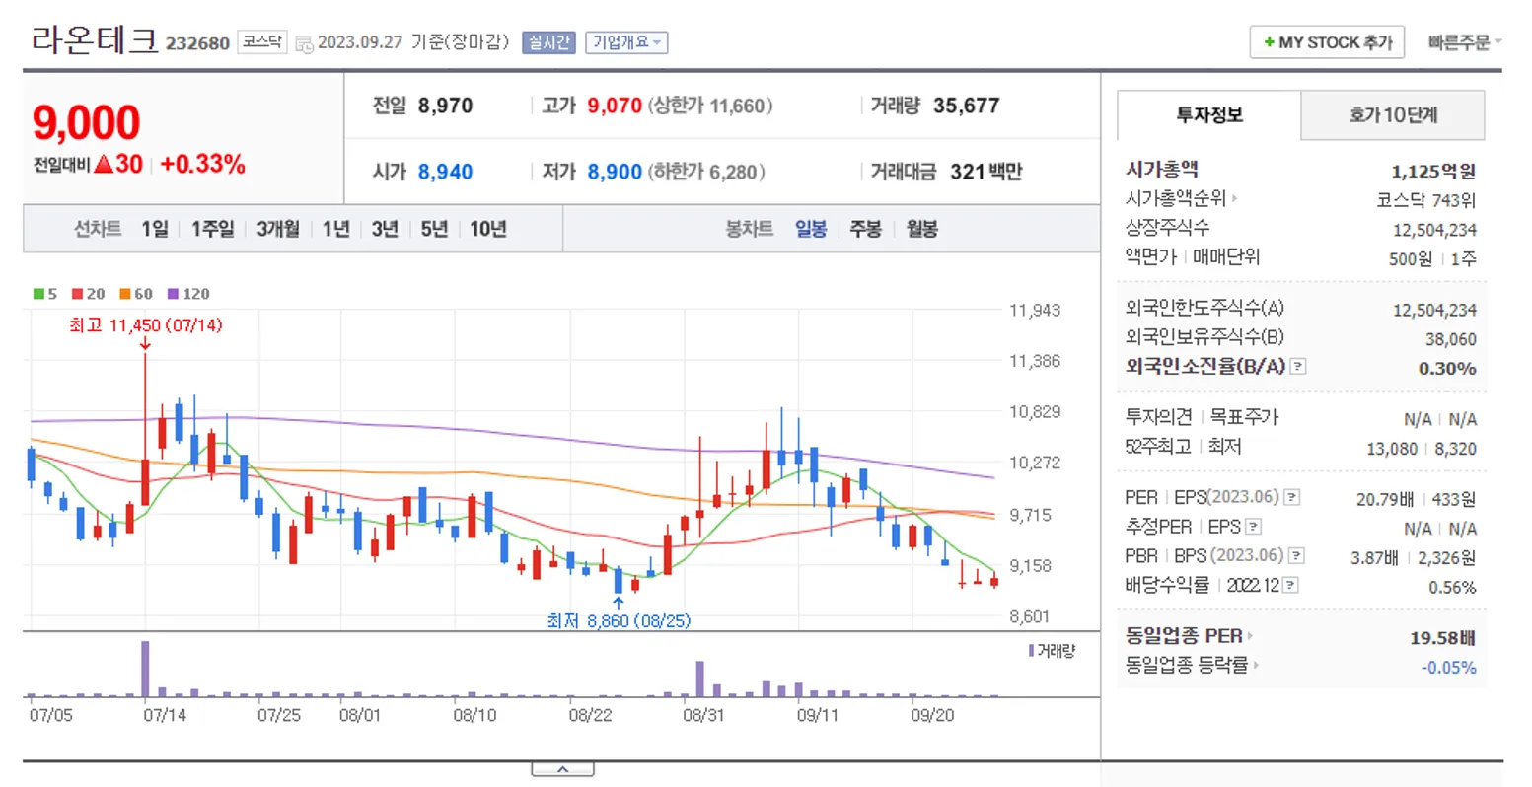Image resolution: width=1532 pixels, height=787 pixels.
Task: Open the 동일업종 PER link
Action: coord(1184,636)
